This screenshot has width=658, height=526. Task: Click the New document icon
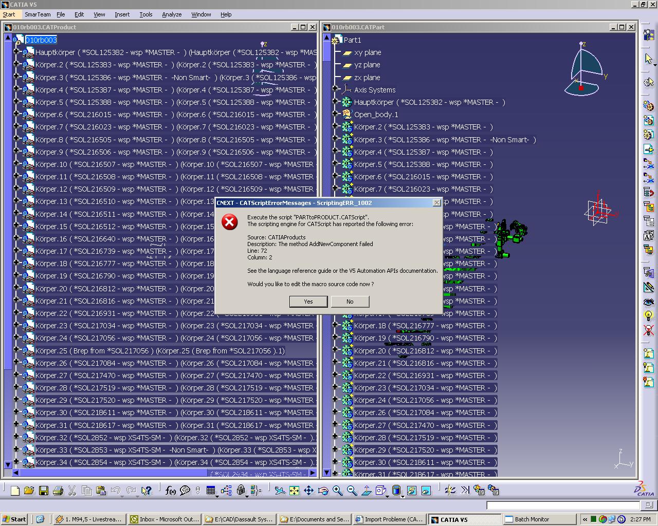tap(15, 491)
